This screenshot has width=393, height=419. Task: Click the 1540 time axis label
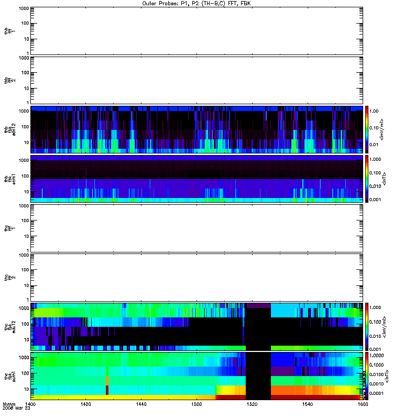point(308,404)
